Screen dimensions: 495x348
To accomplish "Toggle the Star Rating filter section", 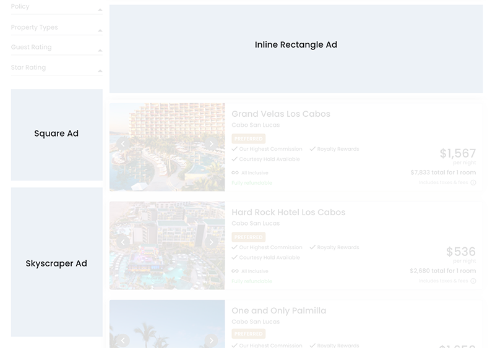I will (x=100, y=71).
